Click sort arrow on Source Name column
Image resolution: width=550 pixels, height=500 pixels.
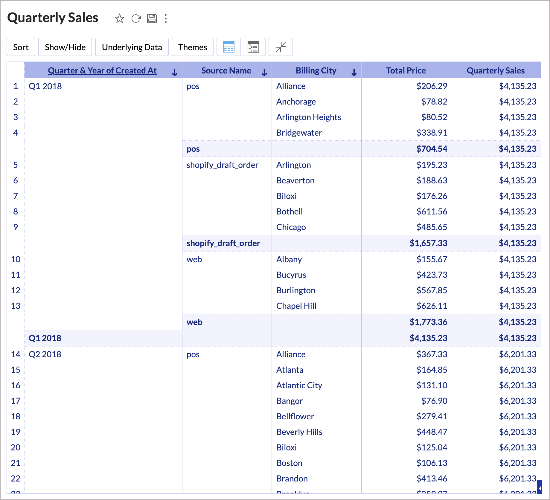pyautogui.click(x=264, y=72)
